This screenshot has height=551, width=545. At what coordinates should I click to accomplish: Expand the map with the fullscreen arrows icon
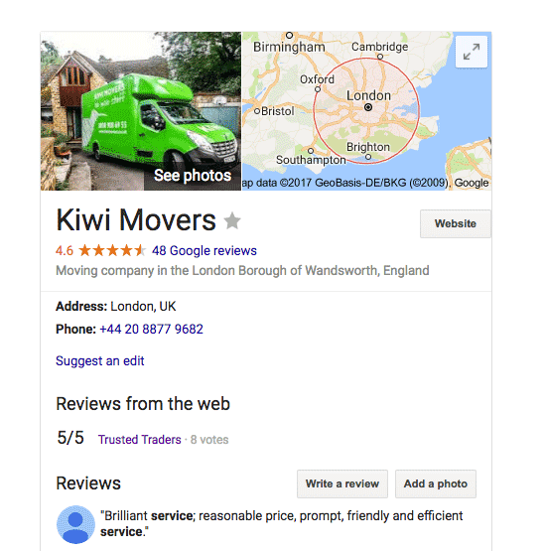click(x=472, y=52)
